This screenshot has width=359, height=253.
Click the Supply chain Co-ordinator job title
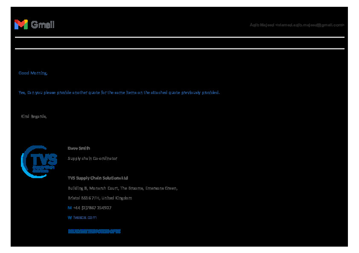[x=92, y=158]
